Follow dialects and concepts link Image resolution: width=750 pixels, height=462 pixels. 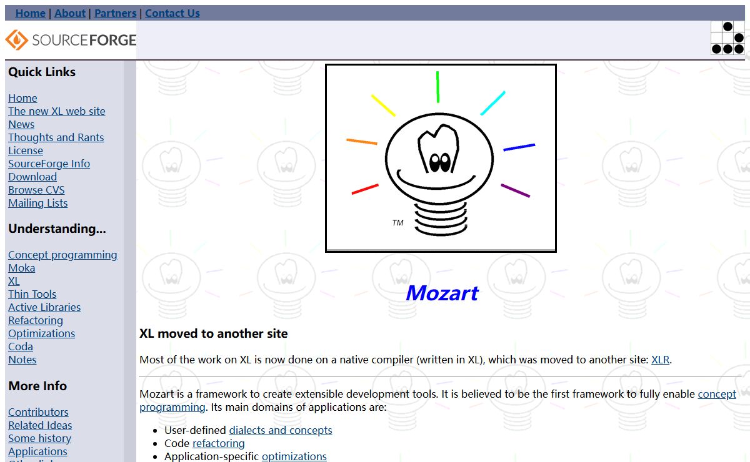[x=281, y=430]
